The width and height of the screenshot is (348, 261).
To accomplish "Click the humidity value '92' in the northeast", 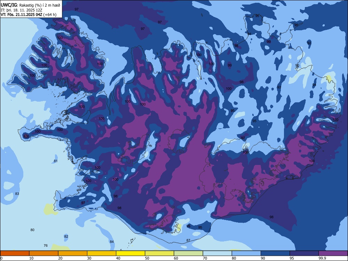I will (309, 43).
